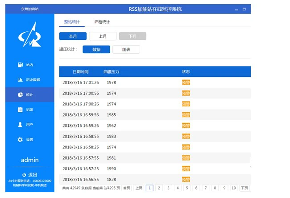This screenshot has height=198, width=290.
Task: Select the 2018/3/16 16:59:26 date cell
Action: [x=81, y=126]
